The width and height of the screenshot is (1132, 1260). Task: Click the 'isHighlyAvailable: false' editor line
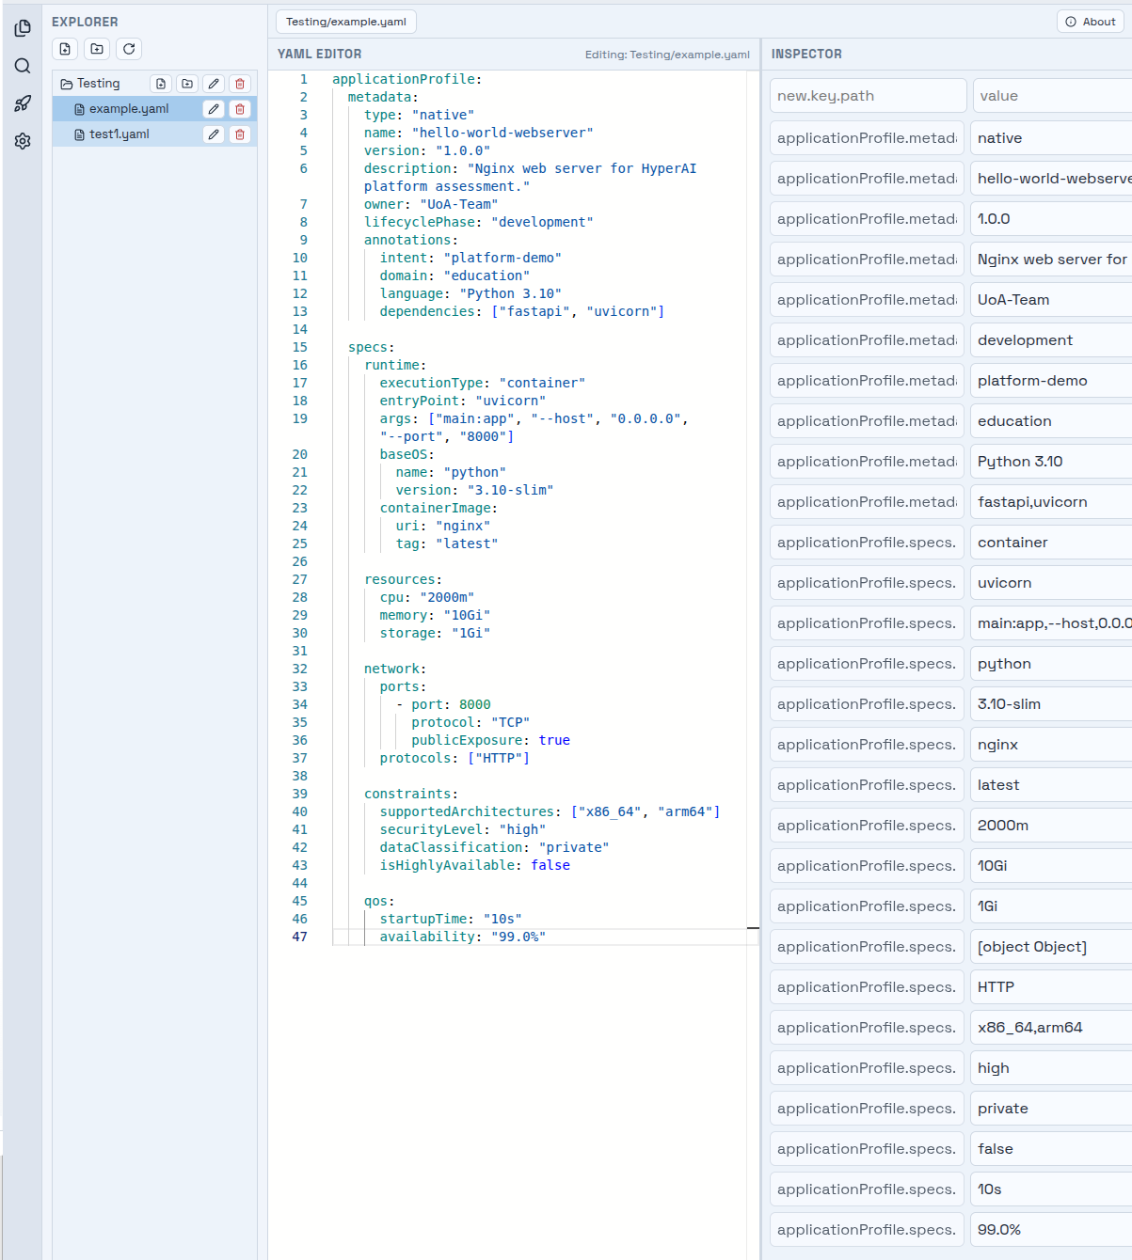(x=474, y=866)
